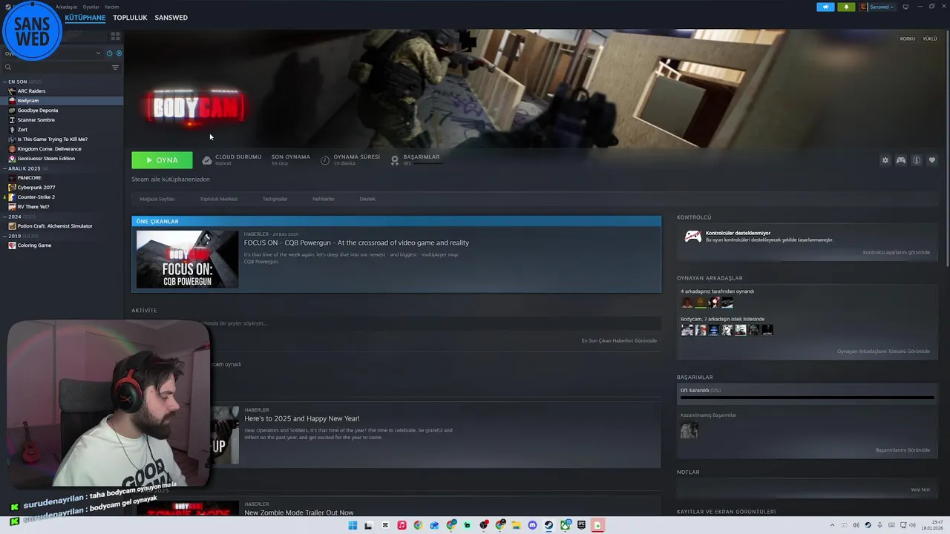Image resolution: width=950 pixels, height=534 pixels.
Task: Click the BAŞARIMLAR achievements icon
Action: point(395,160)
